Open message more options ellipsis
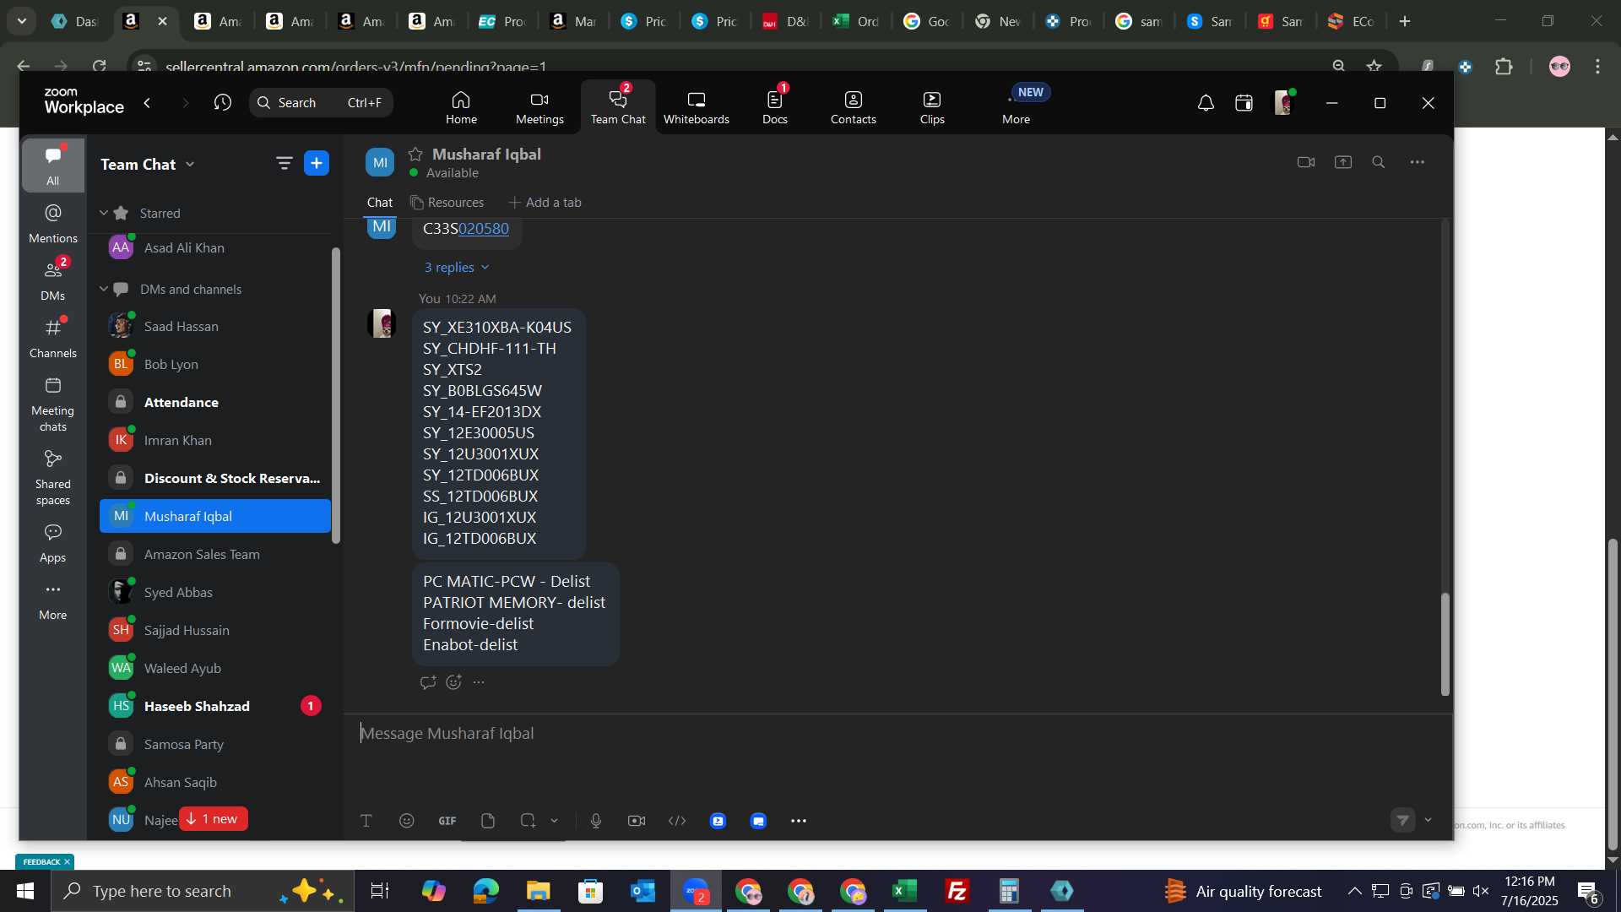The height and width of the screenshot is (912, 1621). point(479,682)
